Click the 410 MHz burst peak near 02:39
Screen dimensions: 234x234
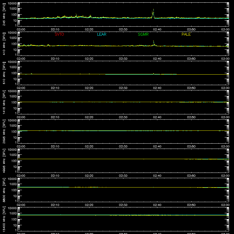point(153,41)
